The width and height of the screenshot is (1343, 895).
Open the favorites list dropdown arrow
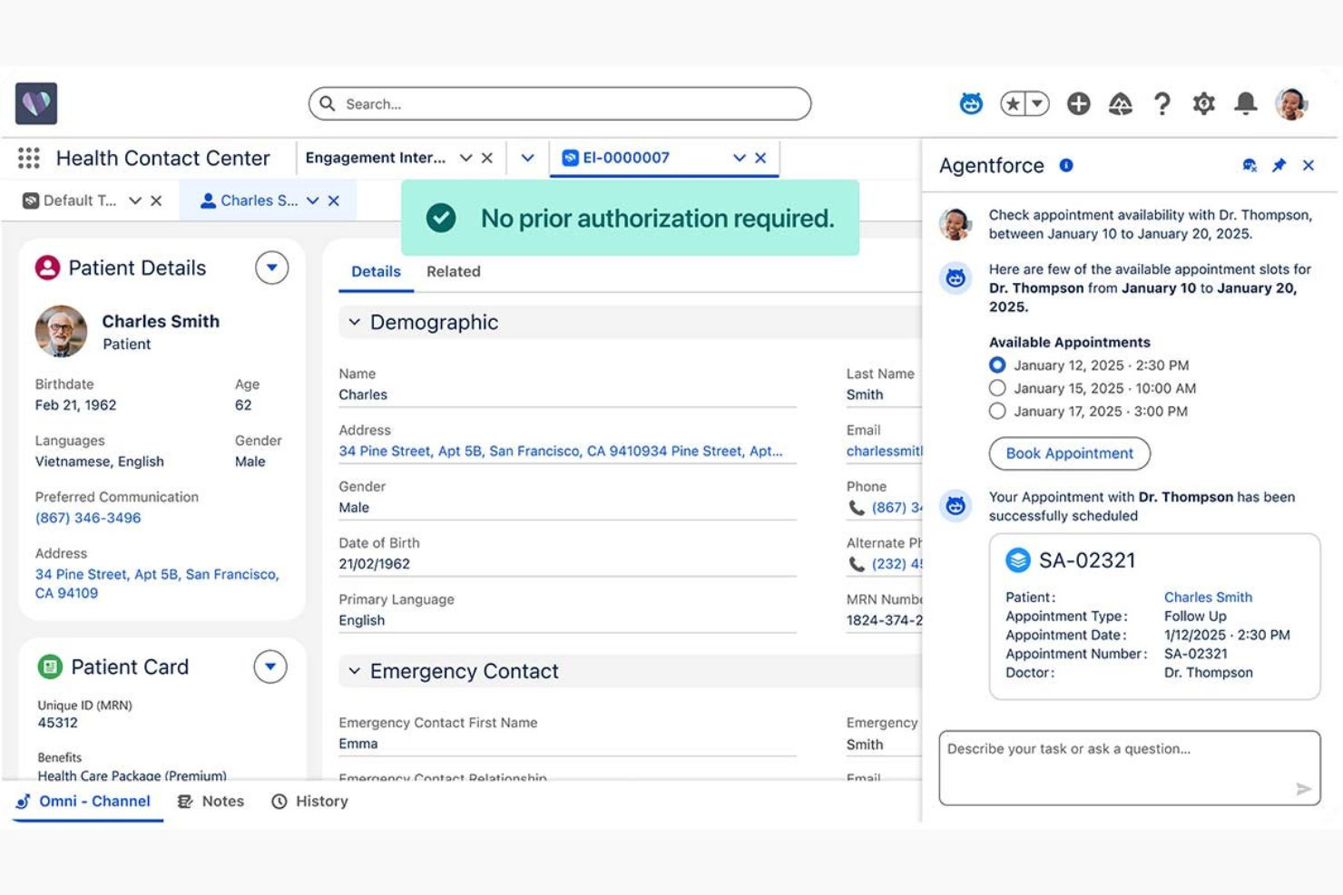point(1038,103)
